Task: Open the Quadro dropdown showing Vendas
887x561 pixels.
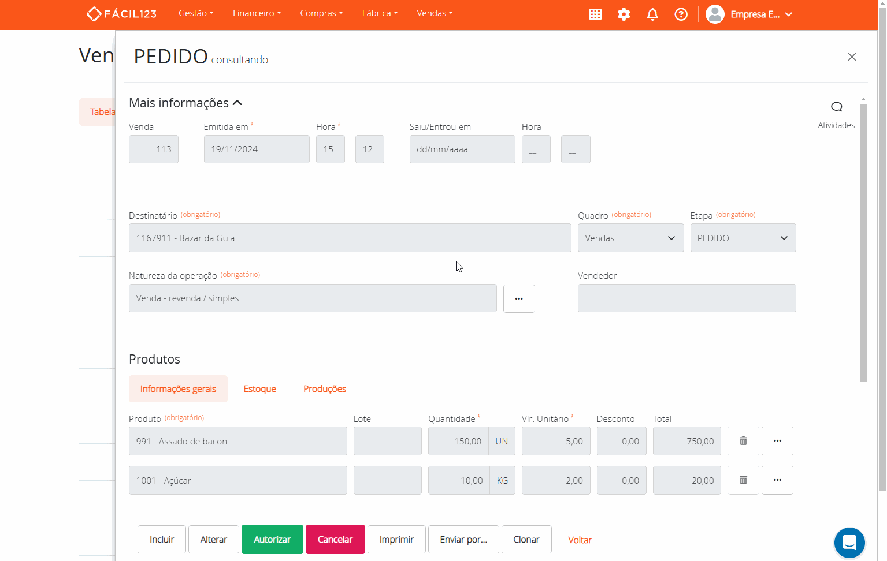Action: (630, 238)
